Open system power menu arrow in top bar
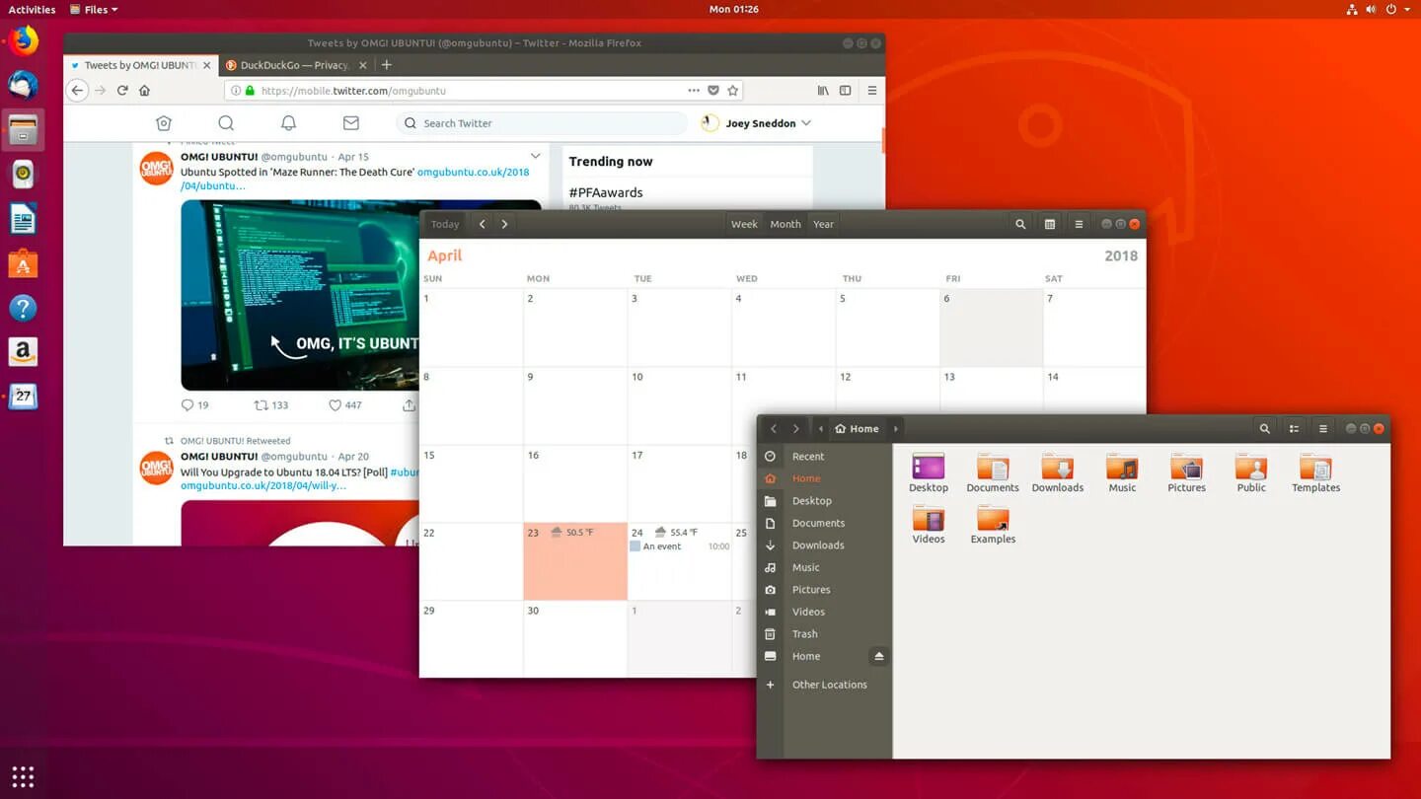1421x799 pixels. tap(1407, 9)
